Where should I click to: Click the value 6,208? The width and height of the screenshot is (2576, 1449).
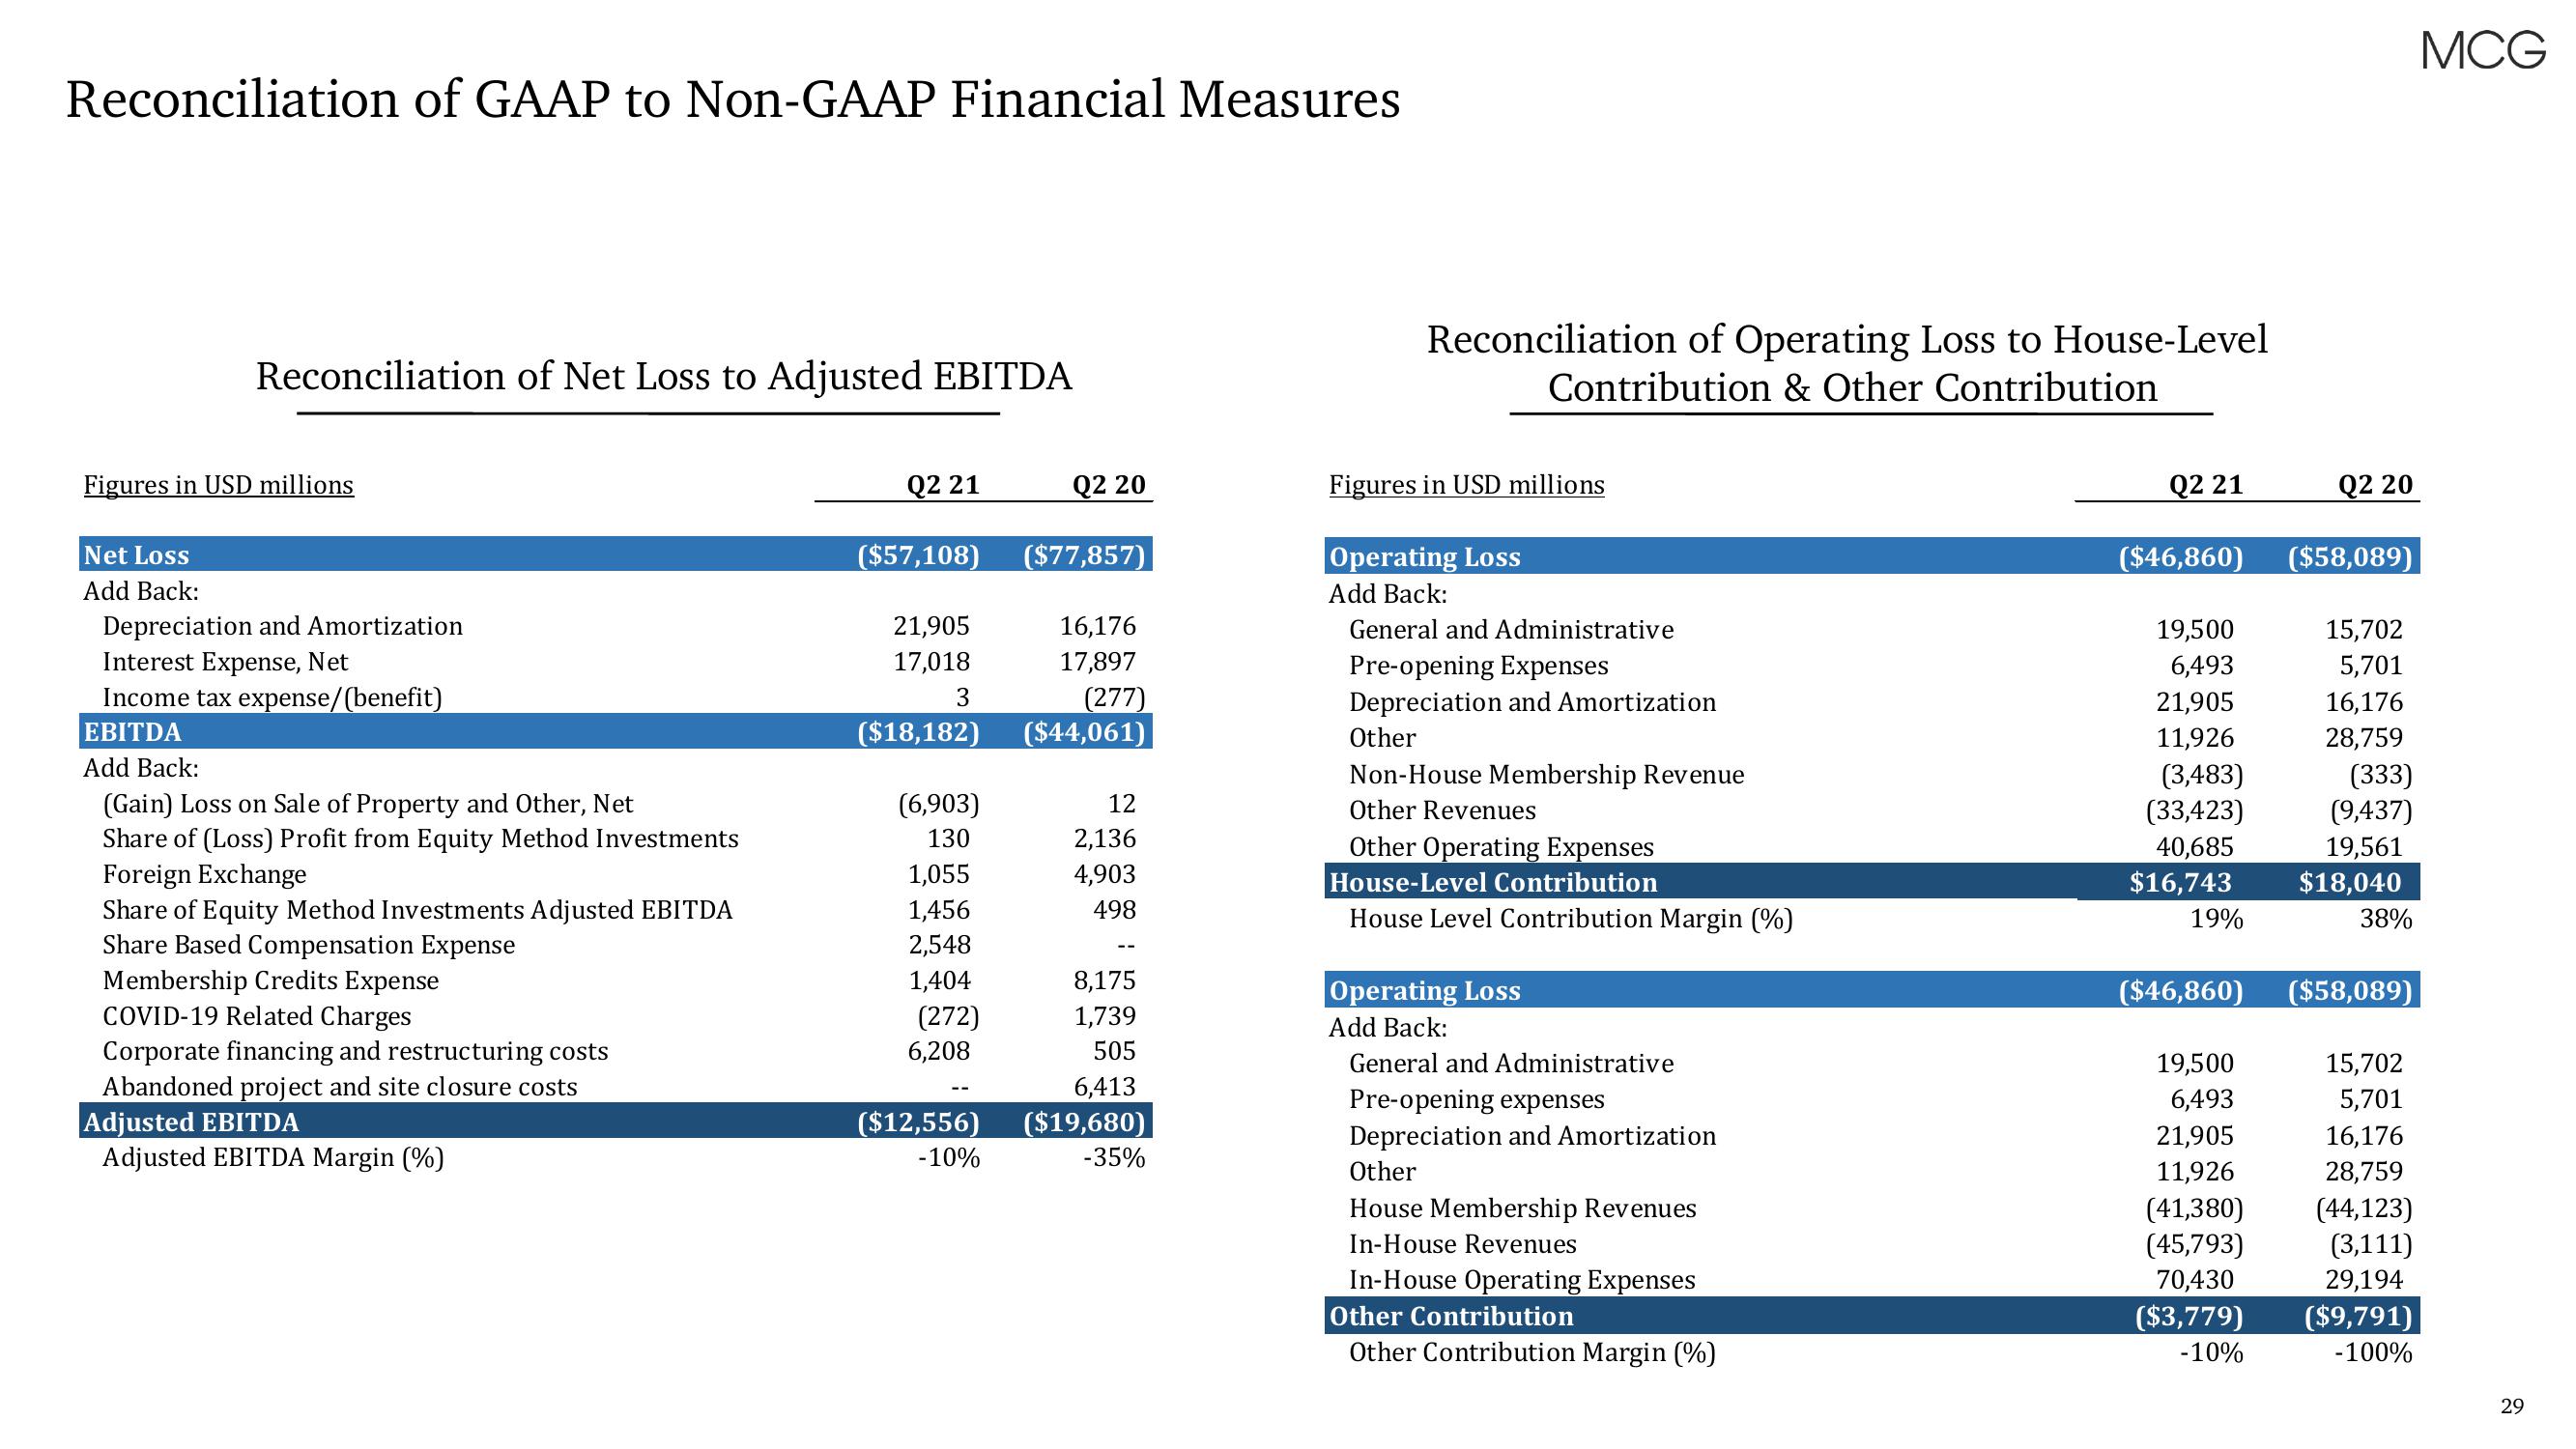pyautogui.click(x=939, y=1051)
